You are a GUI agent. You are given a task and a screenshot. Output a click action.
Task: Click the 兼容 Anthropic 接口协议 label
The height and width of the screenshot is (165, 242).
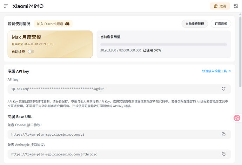coord(26,145)
